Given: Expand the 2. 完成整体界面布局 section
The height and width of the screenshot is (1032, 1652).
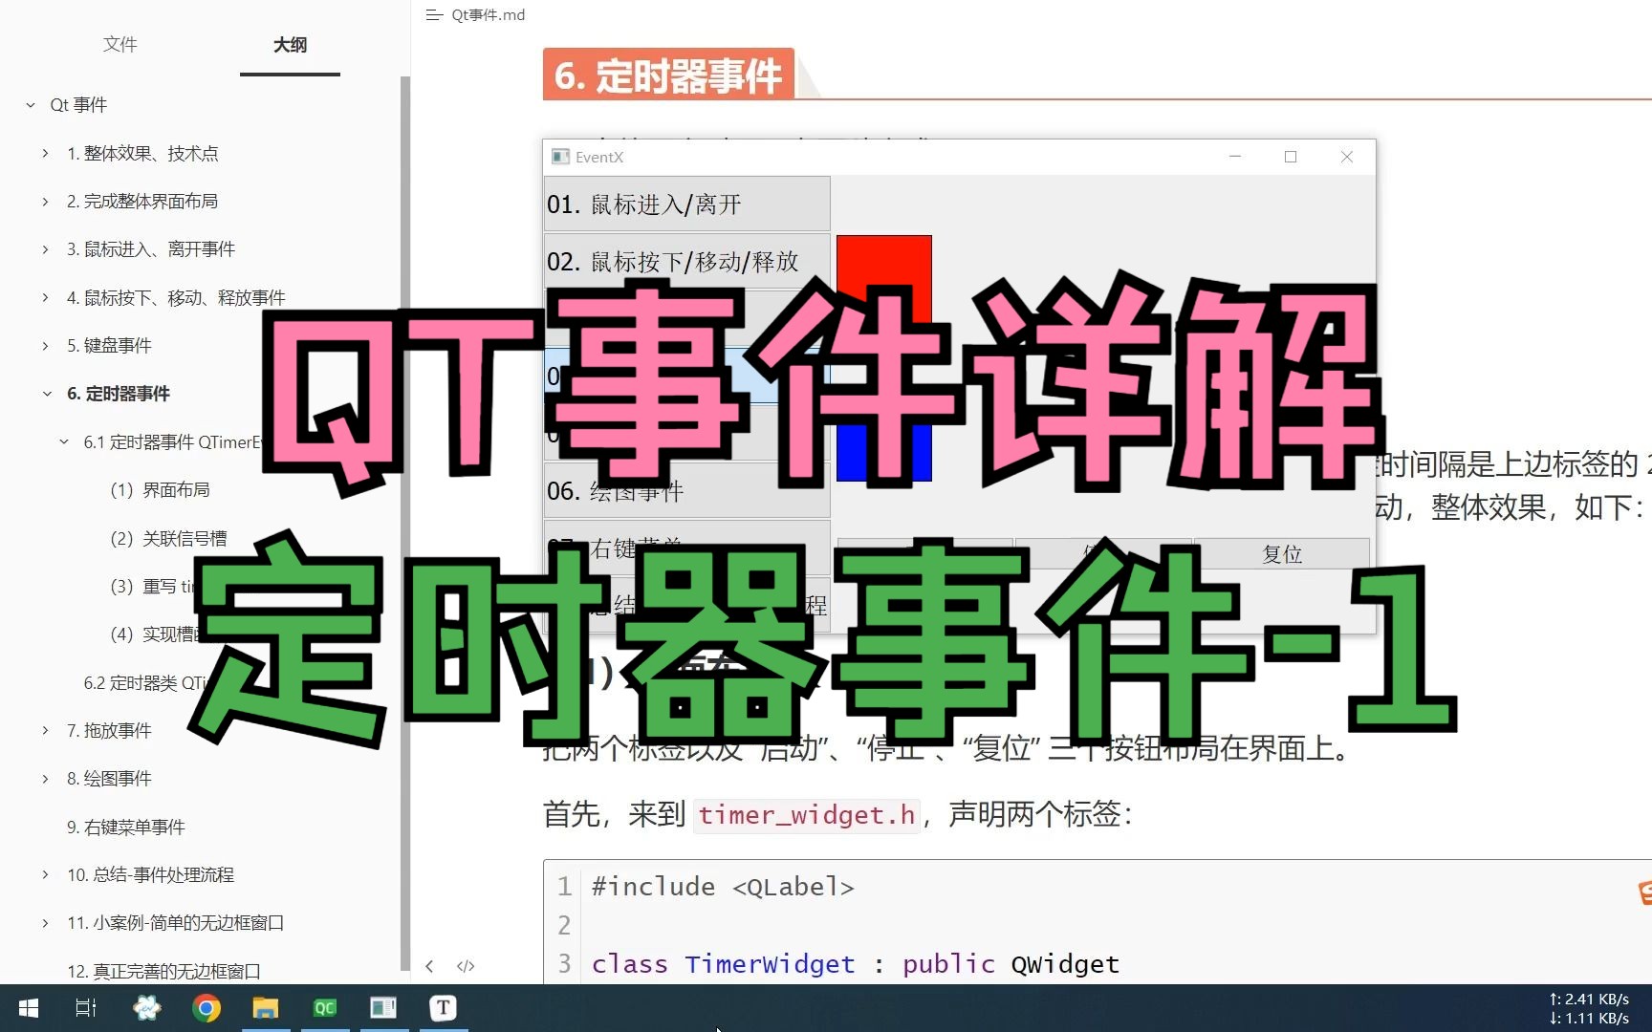Looking at the screenshot, I should (45, 202).
